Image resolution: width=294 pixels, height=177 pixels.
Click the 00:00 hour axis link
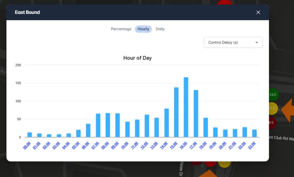[27, 145]
